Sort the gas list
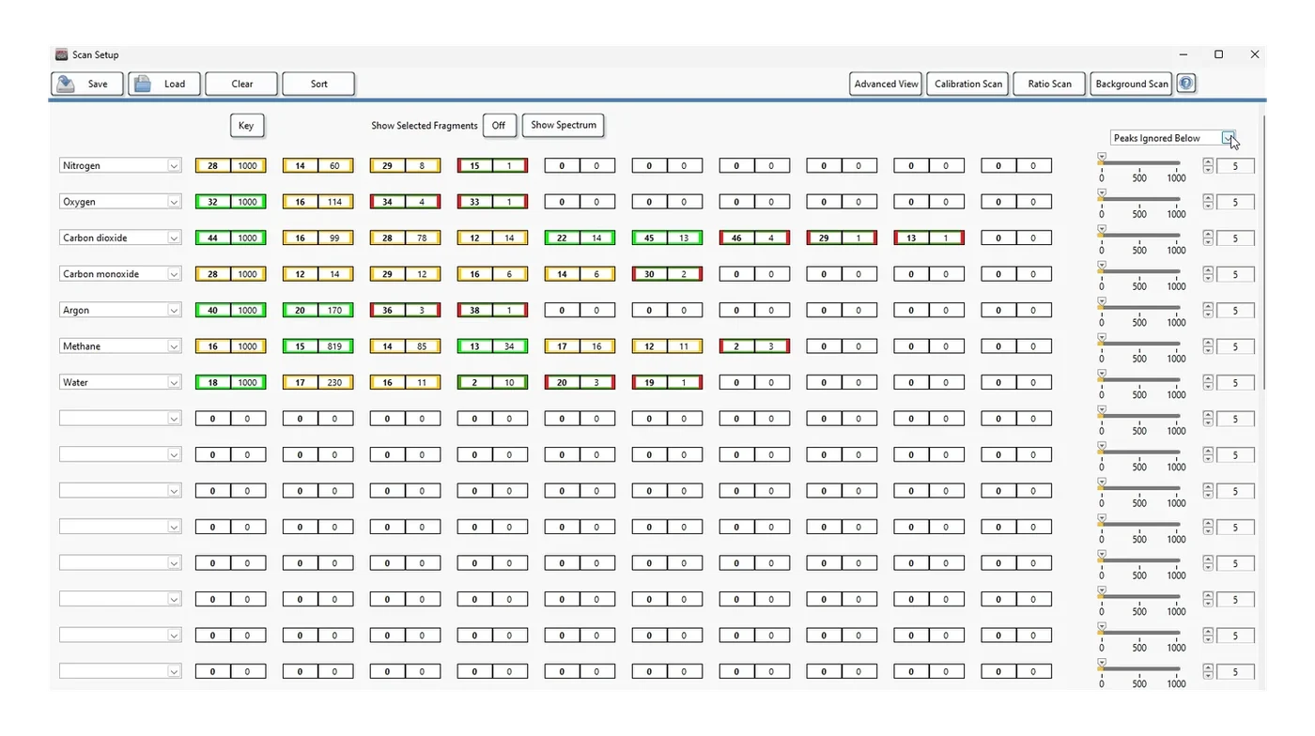 coord(319,84)
